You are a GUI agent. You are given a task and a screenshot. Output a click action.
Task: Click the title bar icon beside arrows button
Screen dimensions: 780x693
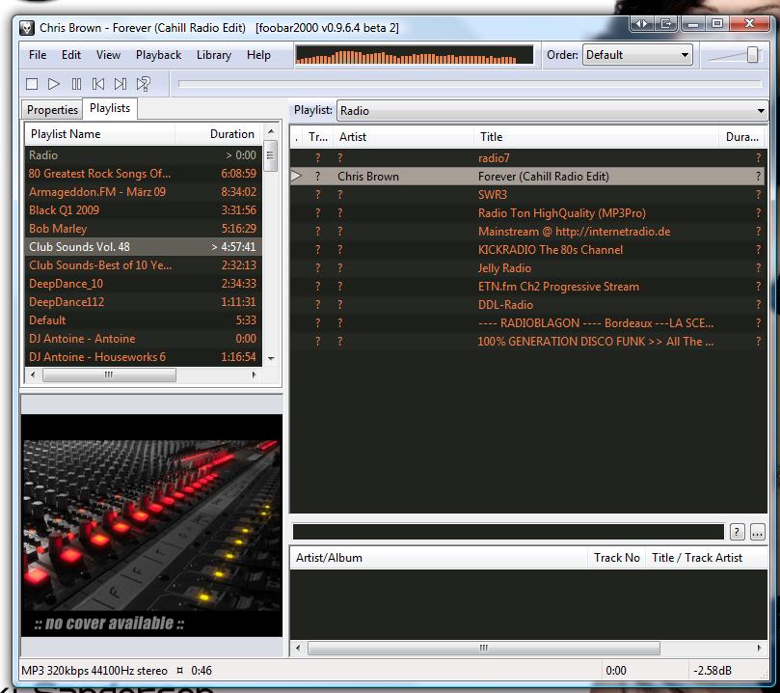pos(666,23)
